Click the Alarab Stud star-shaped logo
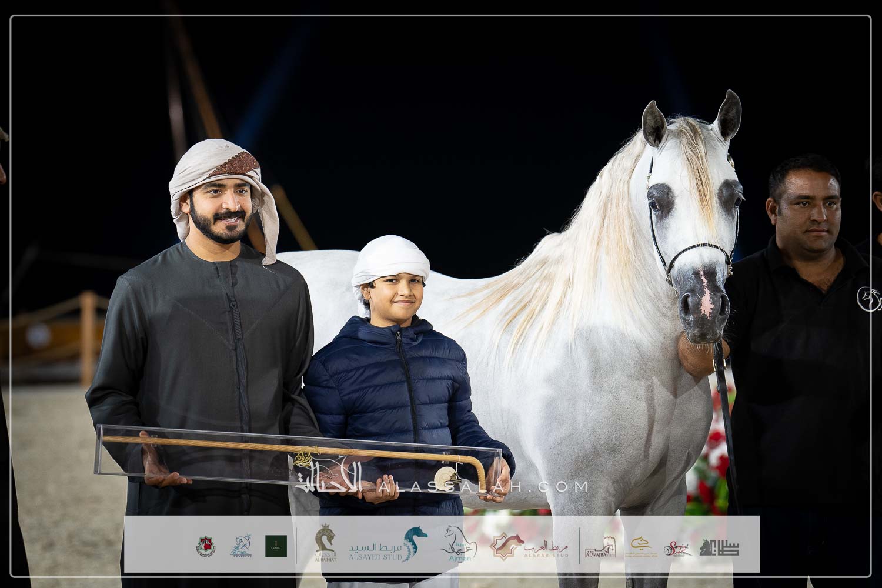This screenshot has height=588, width=882. 508,545
